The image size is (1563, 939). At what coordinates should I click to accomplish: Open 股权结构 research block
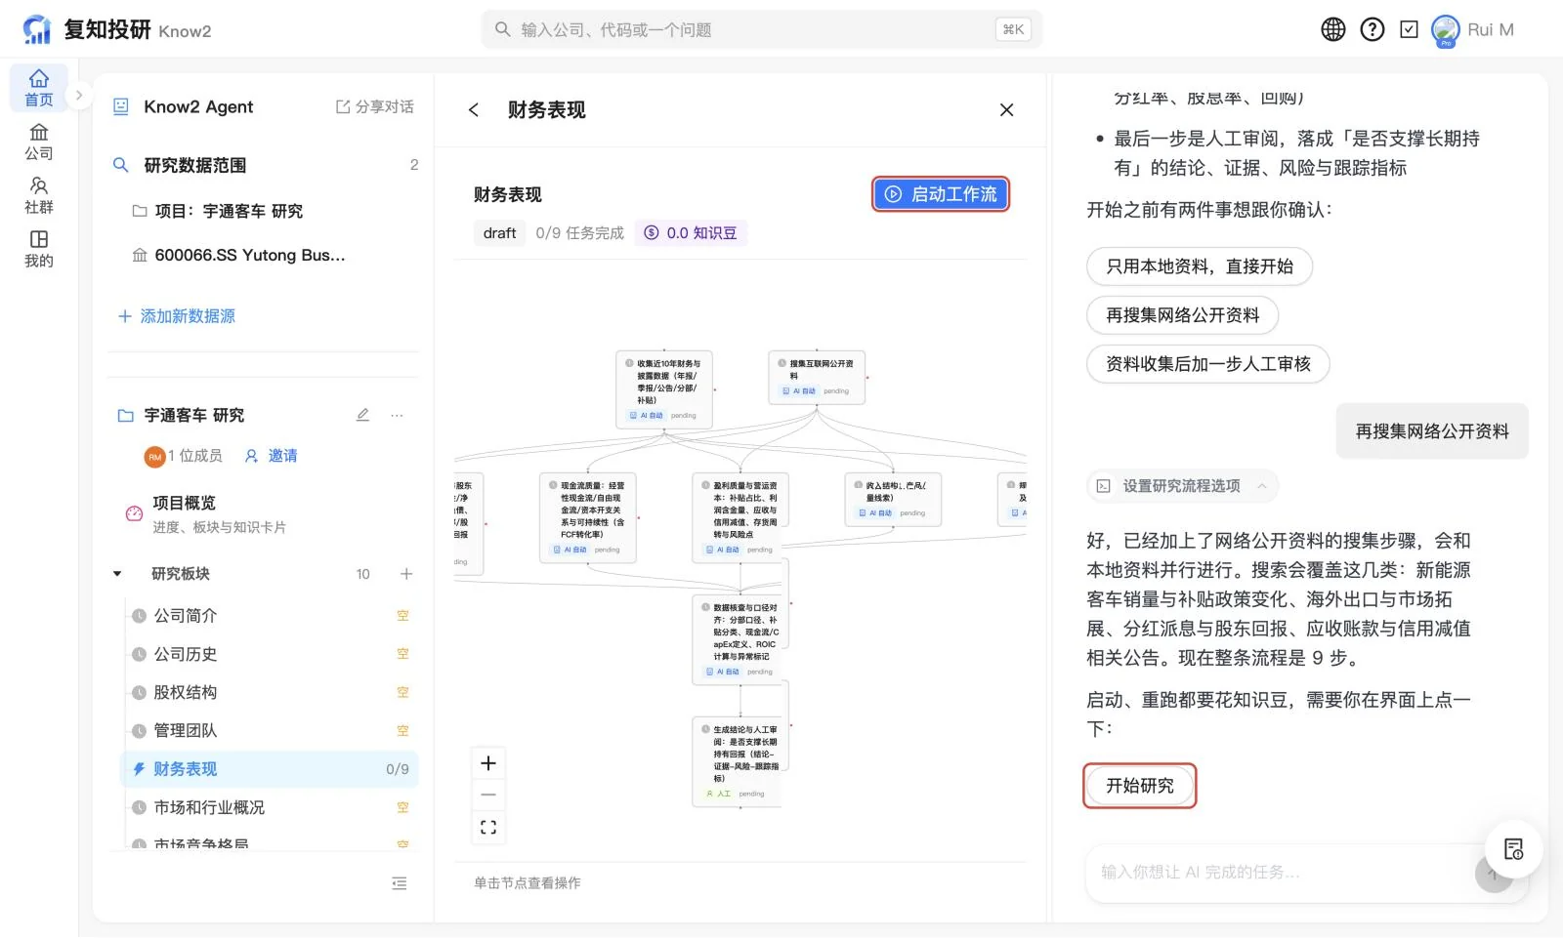(269, 692)
